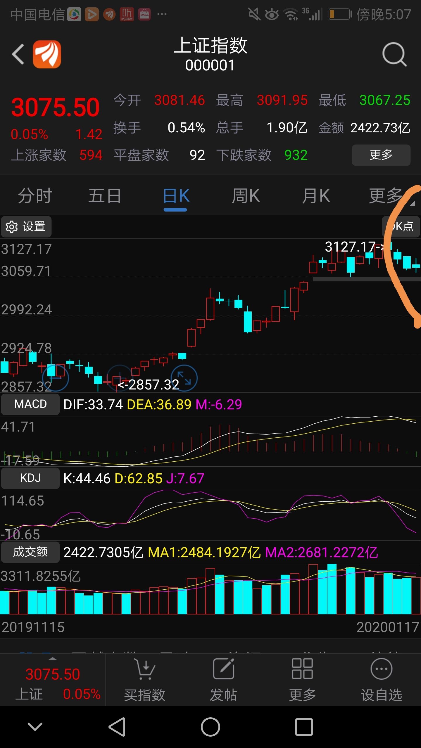This screenshot has width=421, height=748.
Task: Tap the red shopping bag notification icon
Action: [x=144, y=14]
